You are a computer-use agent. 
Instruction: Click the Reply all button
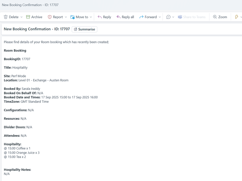[125, 17]
